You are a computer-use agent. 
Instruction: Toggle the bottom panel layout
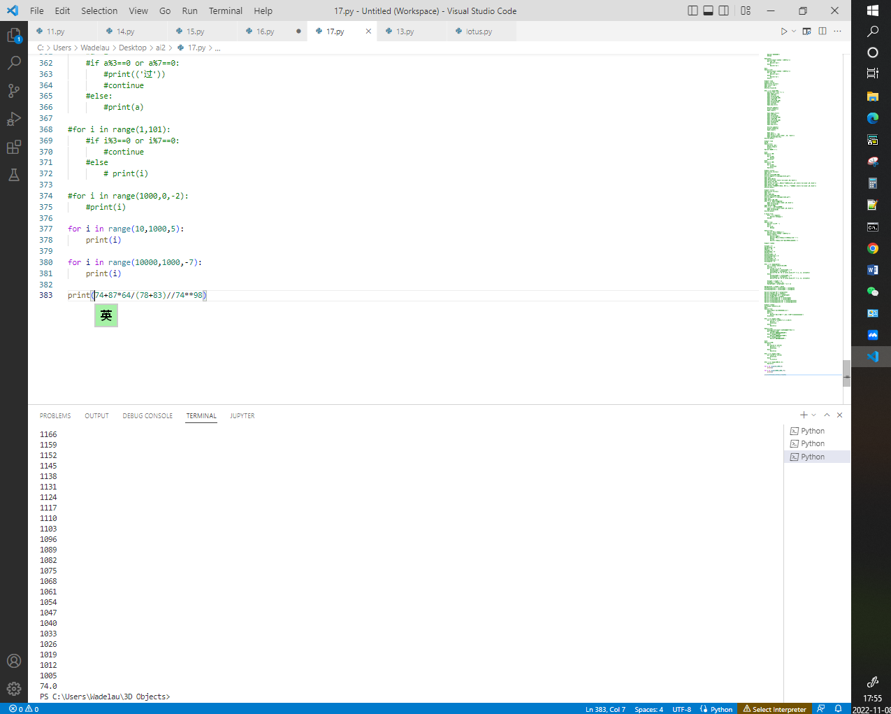point(708,10)
